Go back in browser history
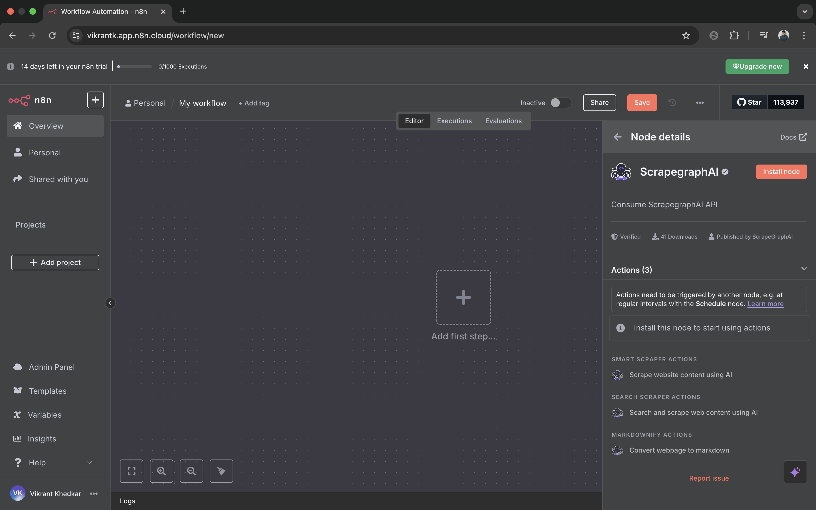 (x=12, y=36)
